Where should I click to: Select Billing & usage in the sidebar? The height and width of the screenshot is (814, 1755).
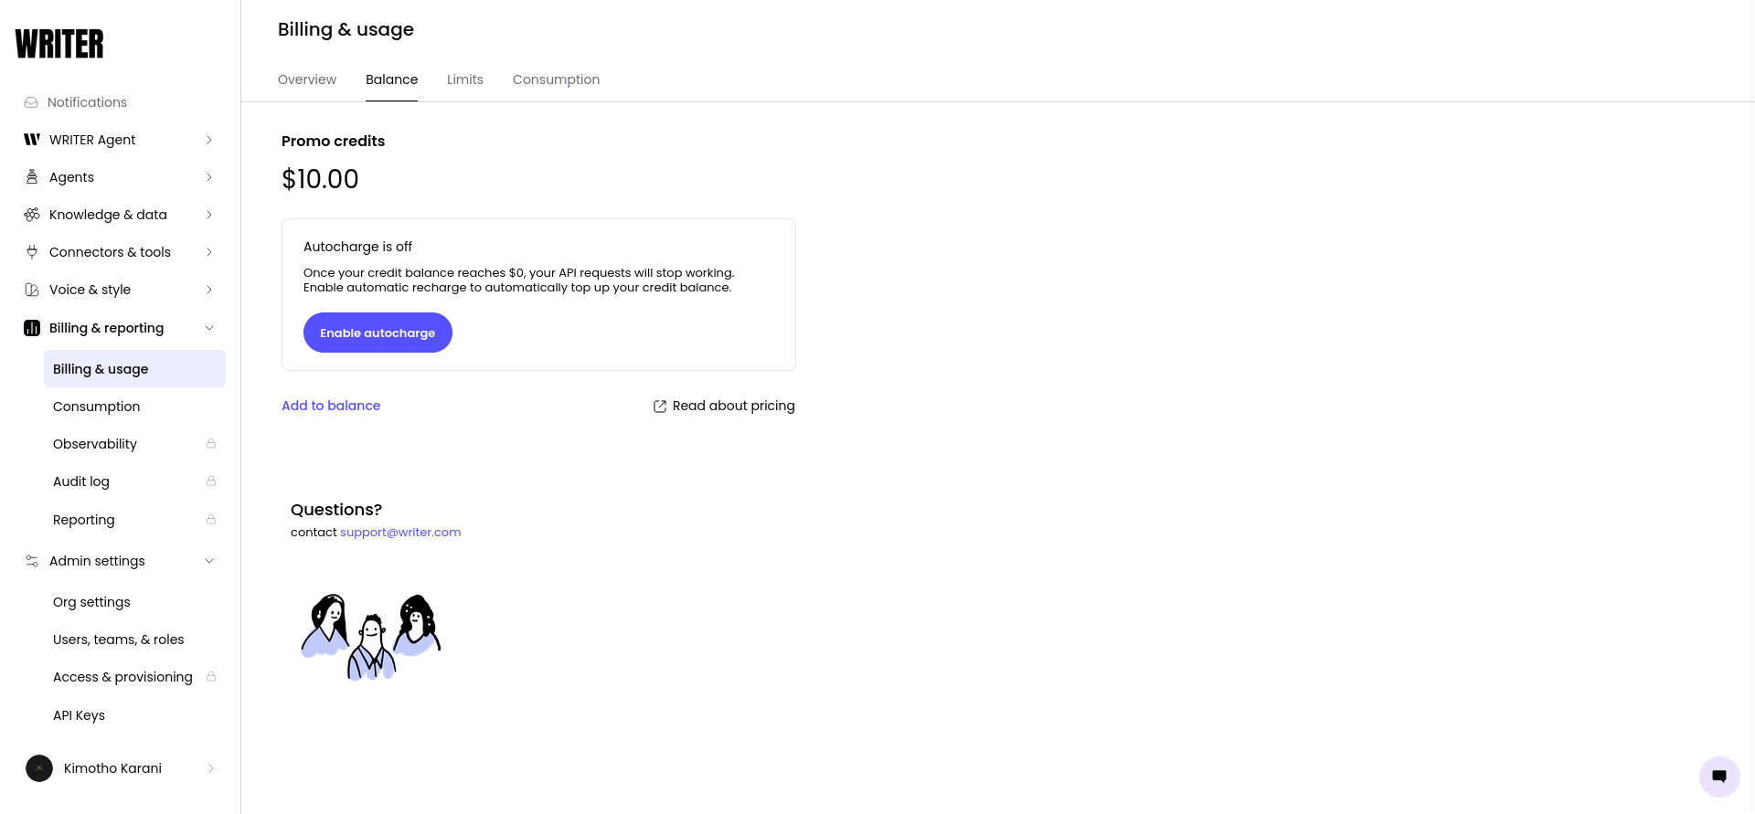click(x=134, y=369)
